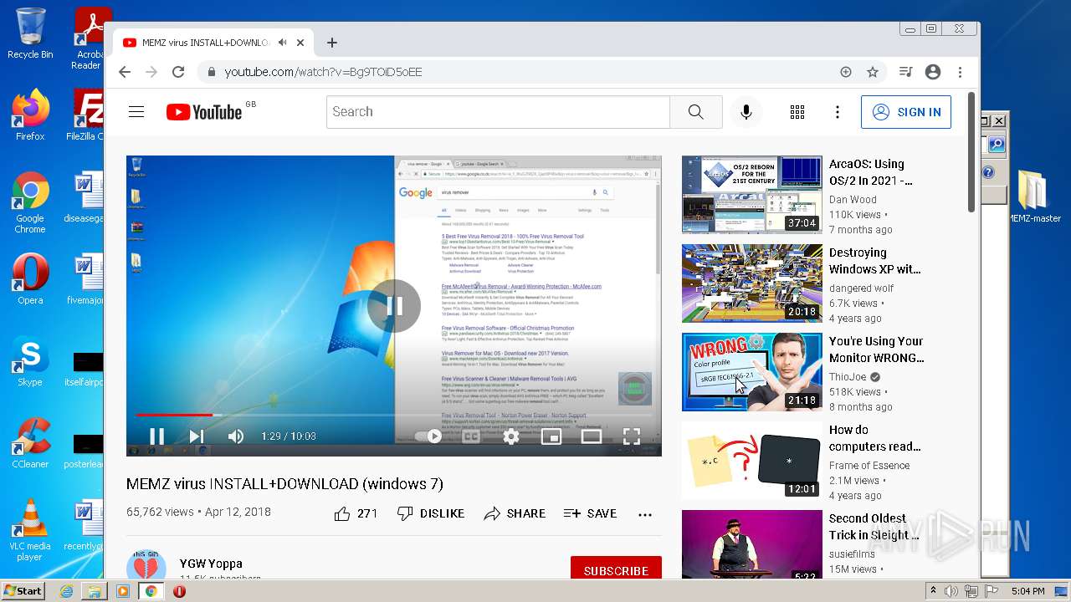This screenshot has width=1071, height=602.
Task: Select the Skype desktop icon
Action: [x=30, y=362]
